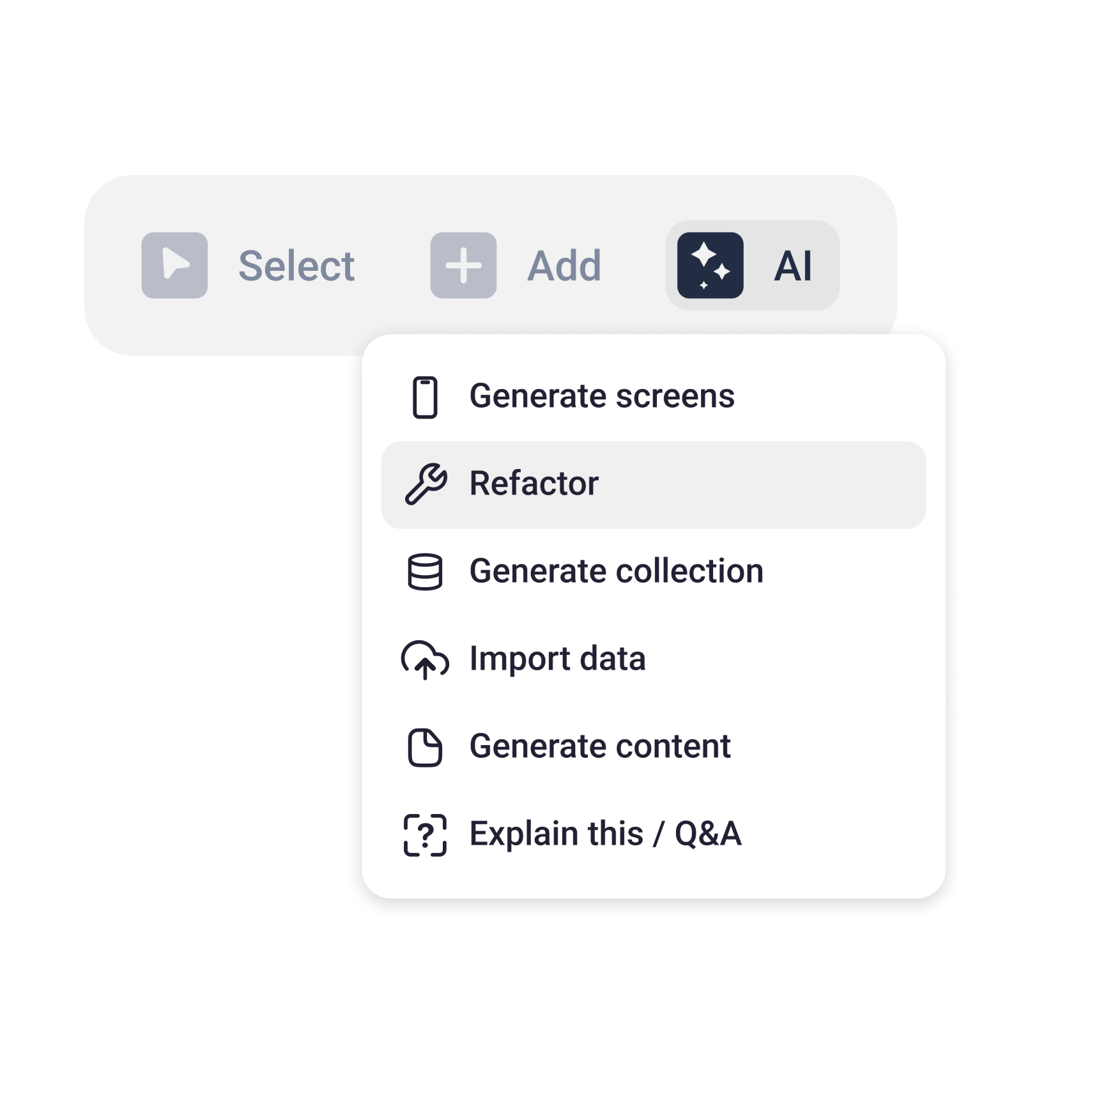Screen dimensions: 1099x1099
Task: Click the Add plus icon
Action: point(463,265)
